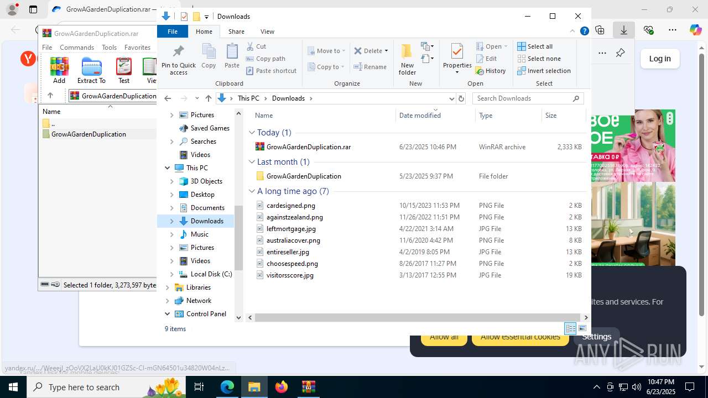Screen dimensions: 708x398
Task: Click WinRAR Test toolbar icon
Action: pyautogui.click(x=124, y=66)
